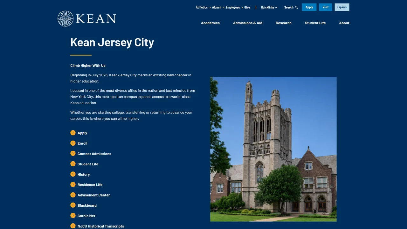Click the arrow icon beside History
The height and width of the screenshot is (229, 407).
pos(73,174)
